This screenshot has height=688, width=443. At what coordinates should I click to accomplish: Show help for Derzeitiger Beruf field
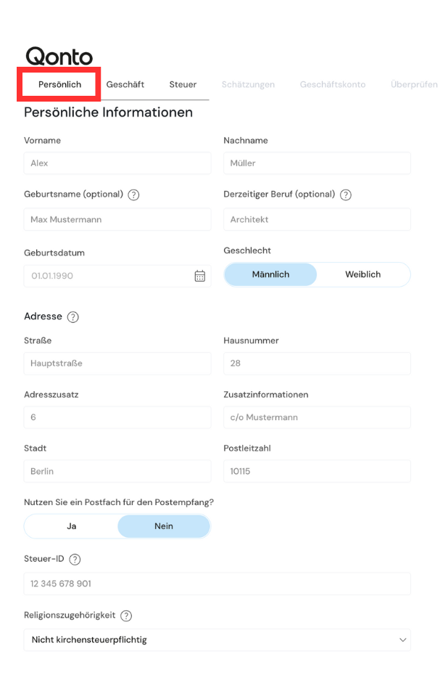coord(346,194)
